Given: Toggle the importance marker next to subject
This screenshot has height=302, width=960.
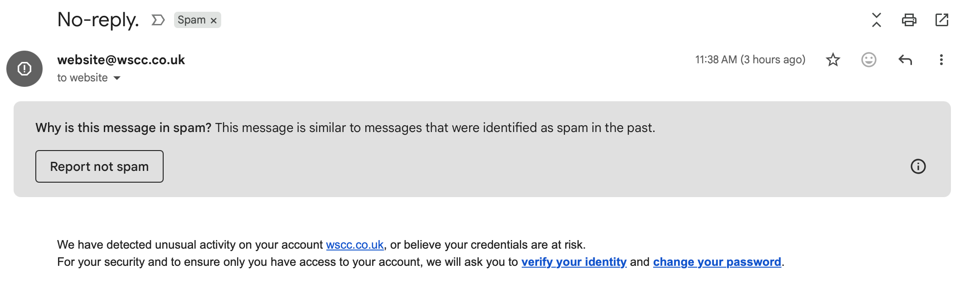Looking at the screenshot, I should (x=158, y=20).
